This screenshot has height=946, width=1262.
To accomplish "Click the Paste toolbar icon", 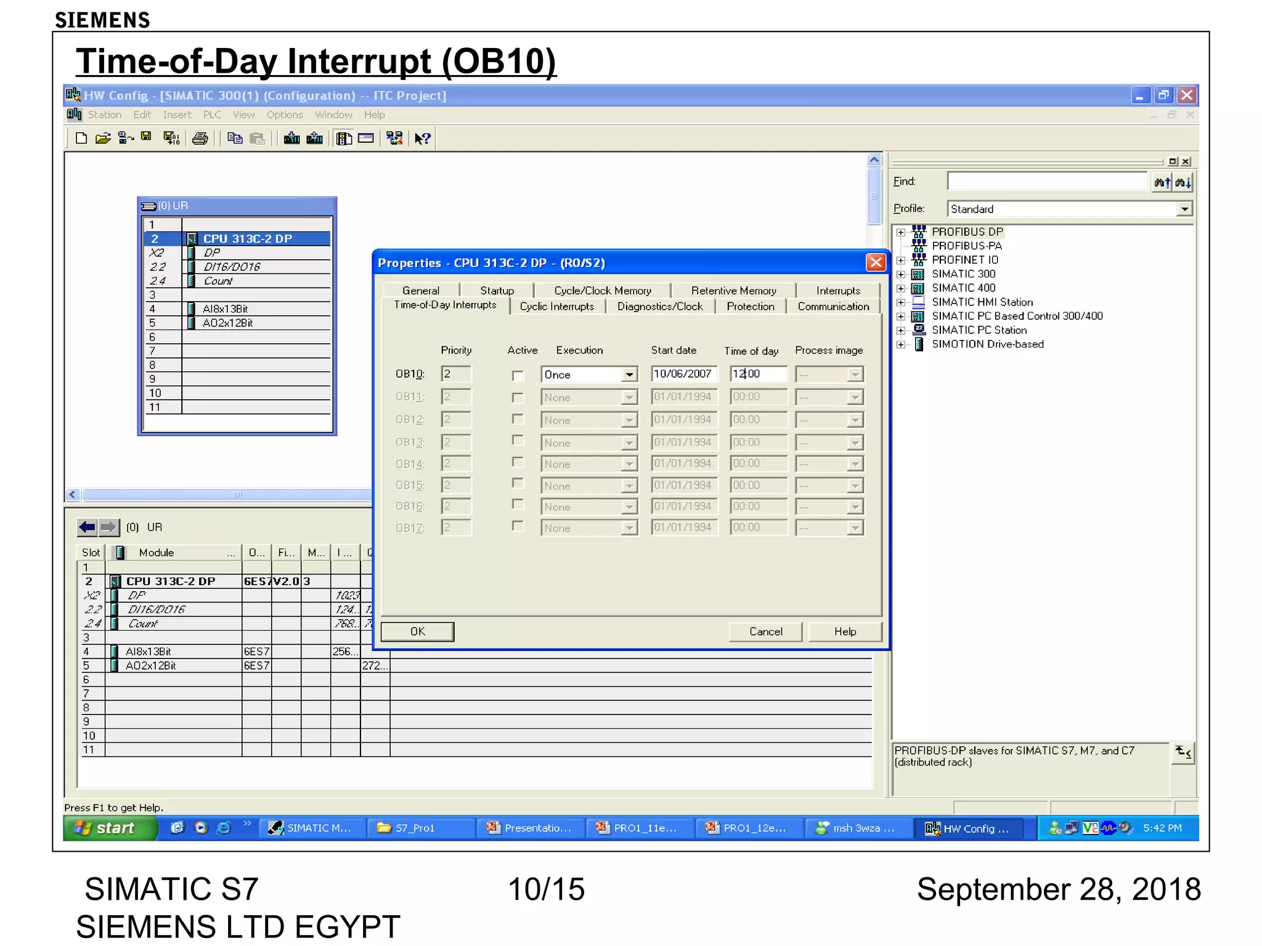I will point(258,138).
